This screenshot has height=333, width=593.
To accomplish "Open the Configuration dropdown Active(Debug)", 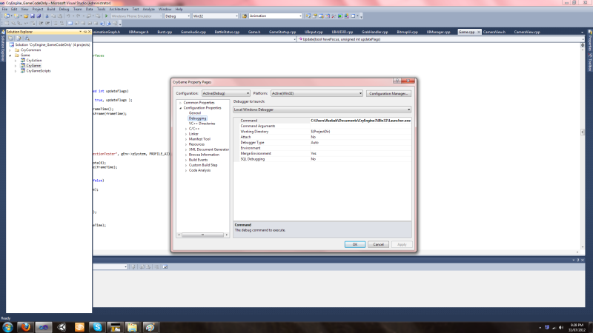I will [226, 93].
